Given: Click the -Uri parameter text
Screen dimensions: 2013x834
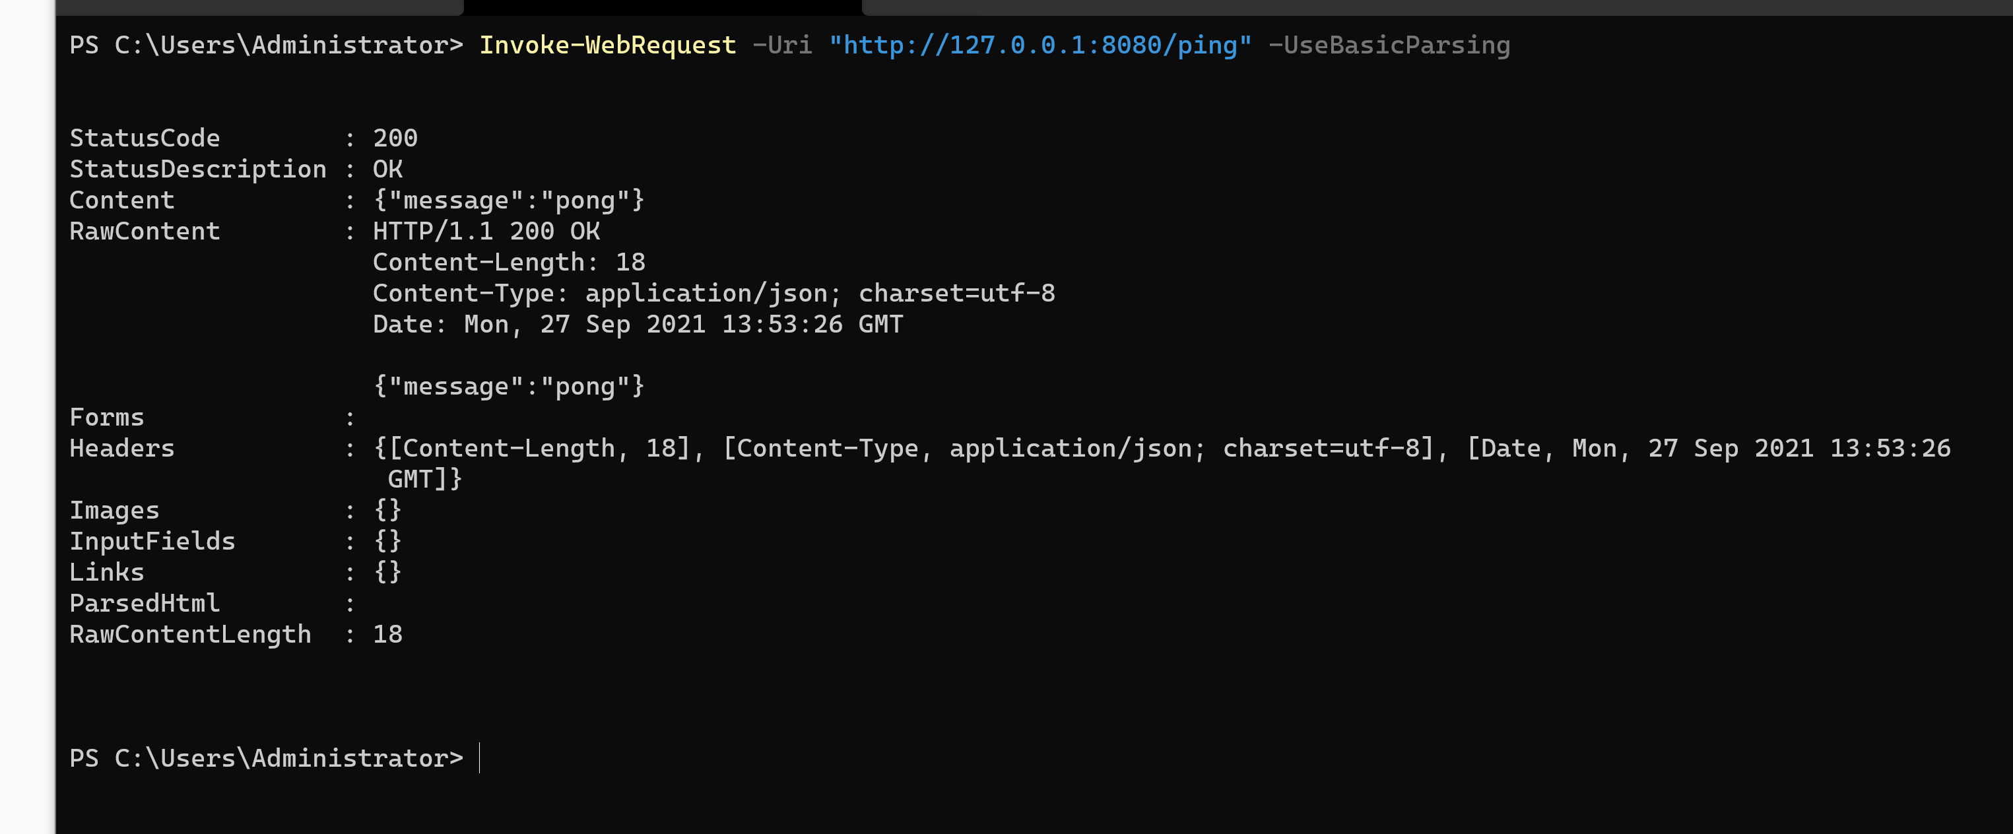Looking at the screenshot, I should [x=781, y=46].
